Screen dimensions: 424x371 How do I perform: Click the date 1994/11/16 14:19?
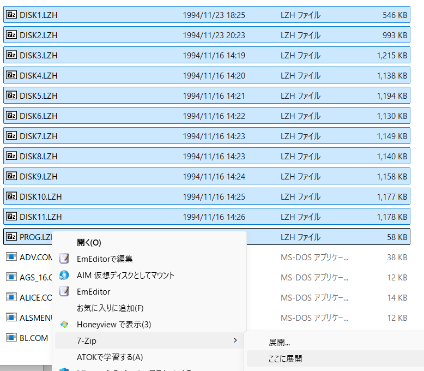[x=214, y=55]
